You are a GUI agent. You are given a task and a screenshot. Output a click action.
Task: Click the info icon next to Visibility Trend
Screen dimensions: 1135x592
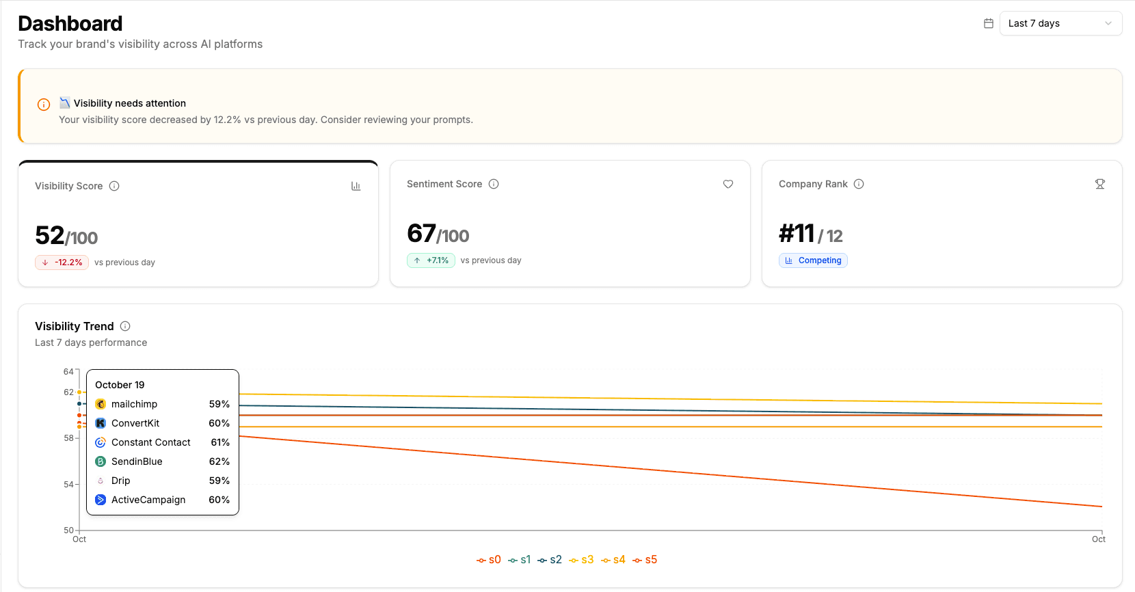point(125,326)
